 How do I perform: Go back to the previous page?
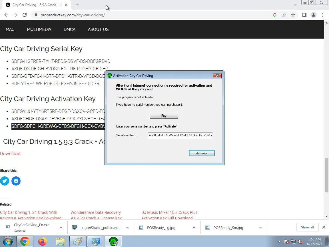coord(6,15)
